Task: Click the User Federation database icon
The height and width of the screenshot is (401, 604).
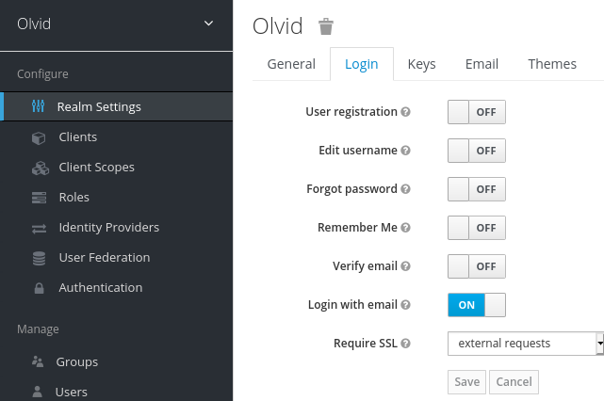Action: pyautogui.click(x=39, y=258)
